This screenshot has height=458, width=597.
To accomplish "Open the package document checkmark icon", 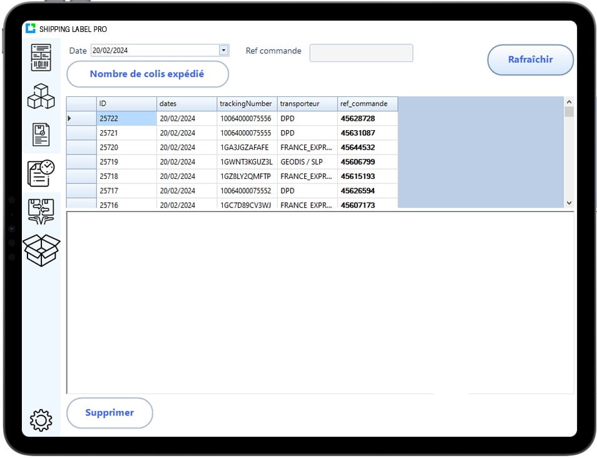I will coord(41,135).
